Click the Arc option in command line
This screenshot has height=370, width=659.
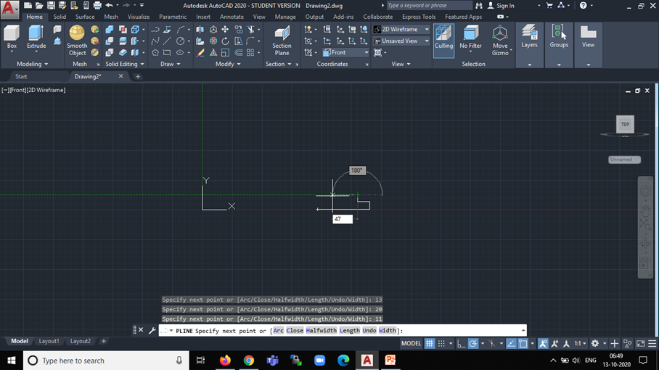click(x=278, y=331)
